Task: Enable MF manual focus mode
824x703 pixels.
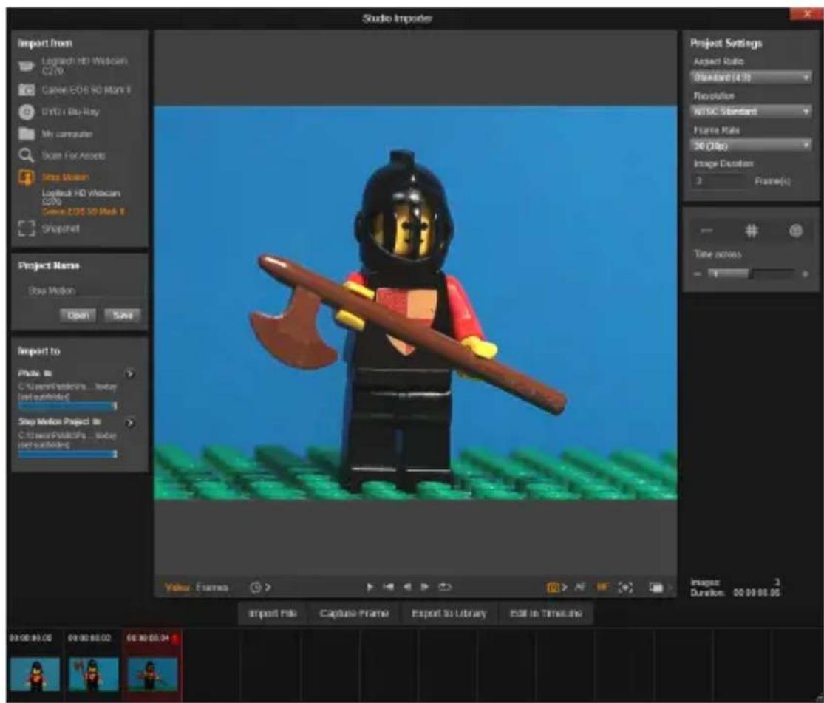Action: click(x=603, y=587)
